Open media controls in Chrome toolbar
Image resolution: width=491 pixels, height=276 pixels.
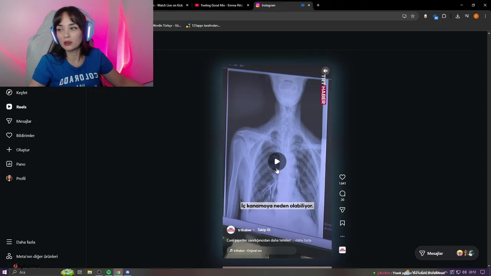[x=467, y=16]
